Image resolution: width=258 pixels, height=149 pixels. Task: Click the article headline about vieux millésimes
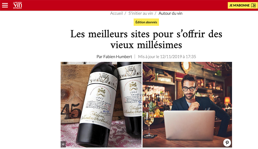point(146,39)
